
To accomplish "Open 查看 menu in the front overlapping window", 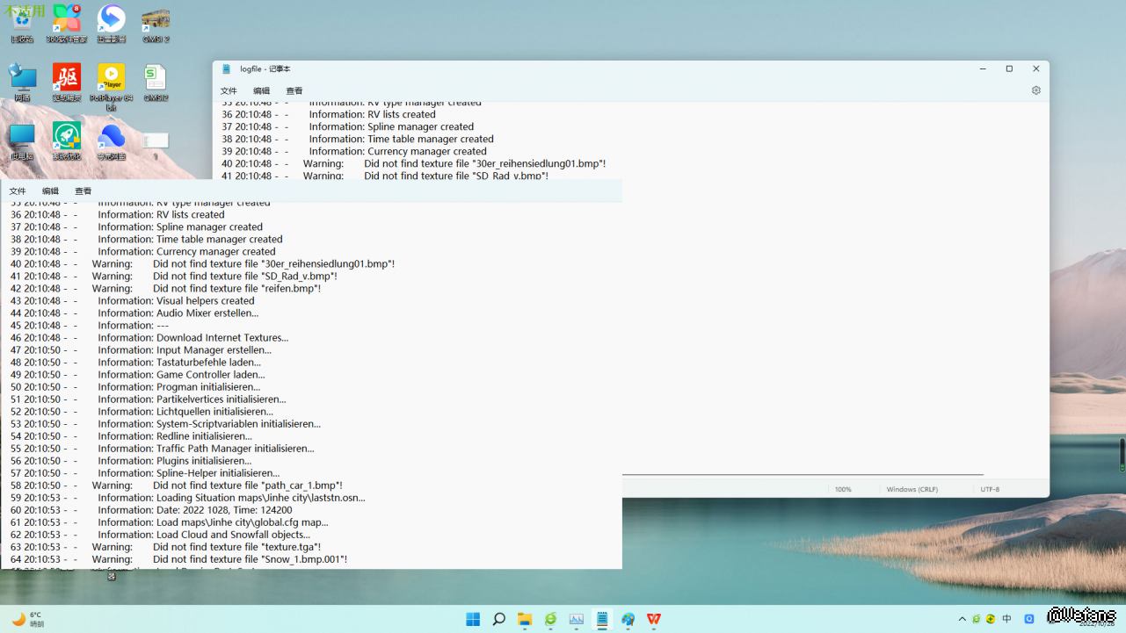I will pyautogui.click(x=83, y=191).
